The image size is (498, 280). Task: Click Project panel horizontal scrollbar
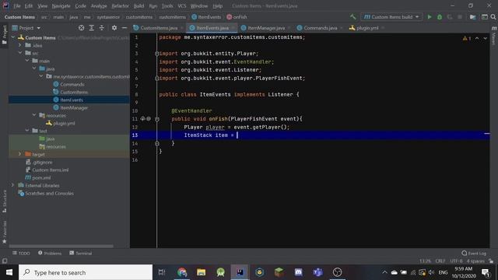click(x=61, y=246)
